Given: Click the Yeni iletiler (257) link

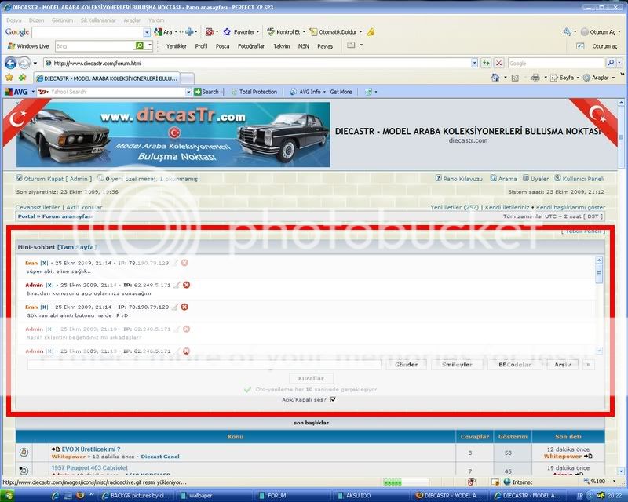Looking at the screenshot, I should coord(455,207).
